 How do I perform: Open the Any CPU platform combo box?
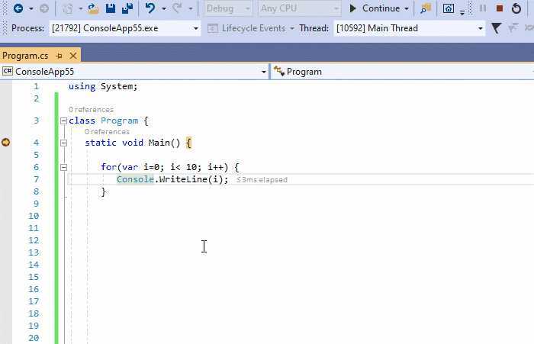coord(300,8)
